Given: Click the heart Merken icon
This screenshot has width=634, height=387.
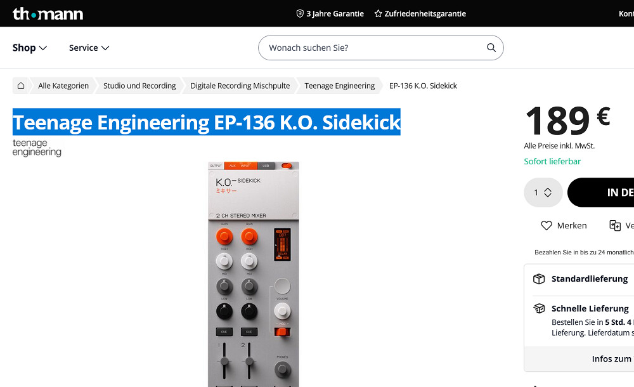Looking at the screenshot, I should (x=547, y=225).
